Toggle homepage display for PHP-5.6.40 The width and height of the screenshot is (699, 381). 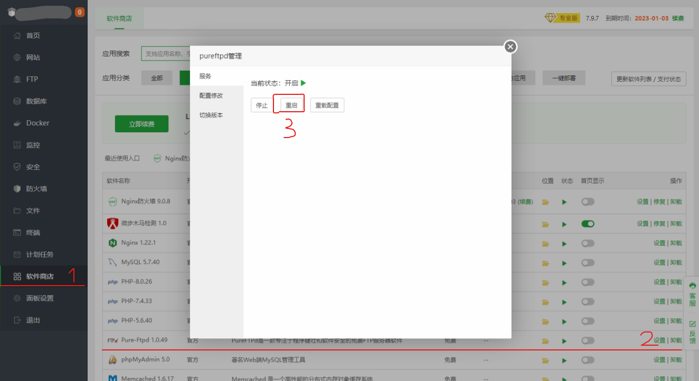click(588, 321)
